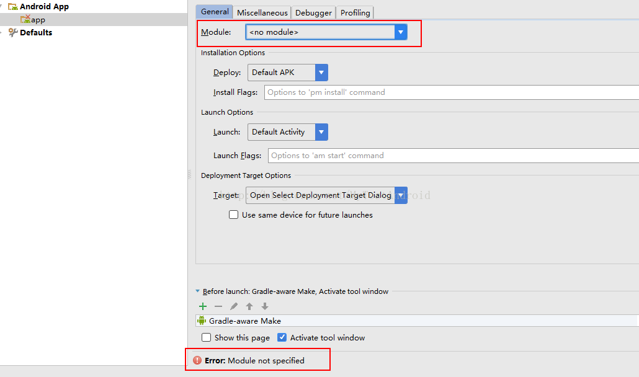Select the Gradle-aware Make list row
The height and width of the screenshot is (377, 639).
point(417,321)
